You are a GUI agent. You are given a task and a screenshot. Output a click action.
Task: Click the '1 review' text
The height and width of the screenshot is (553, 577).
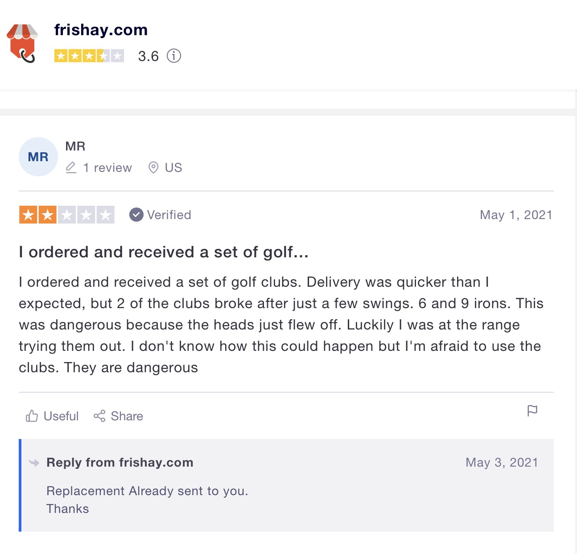pyautogui.click(x=107, y=168)
